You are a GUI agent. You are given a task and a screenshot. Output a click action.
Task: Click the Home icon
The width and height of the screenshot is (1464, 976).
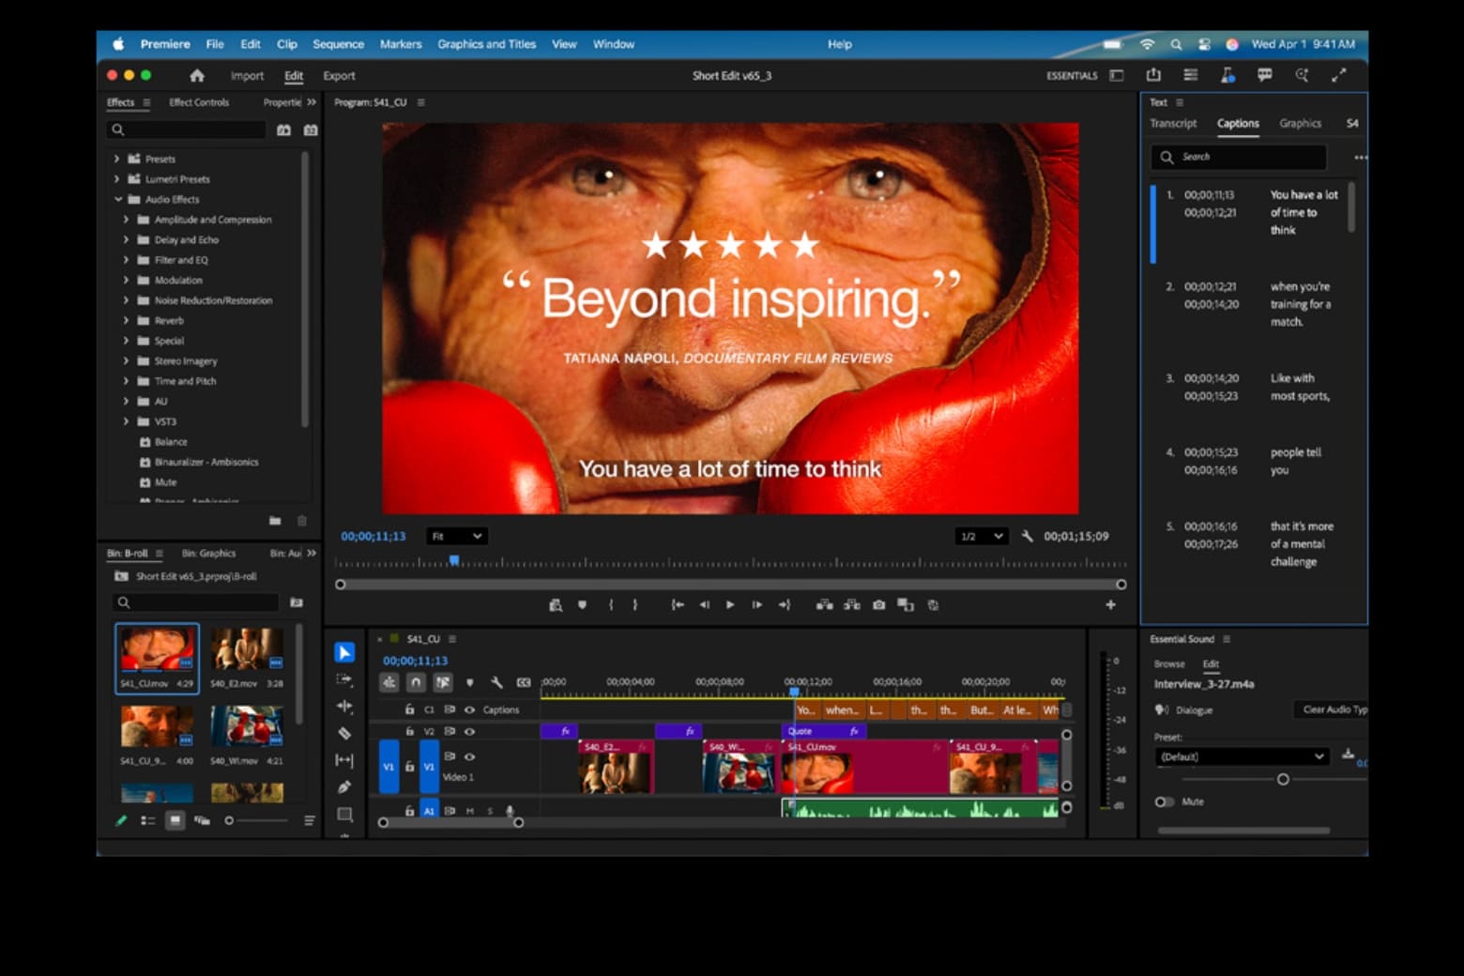coord(197,76)
